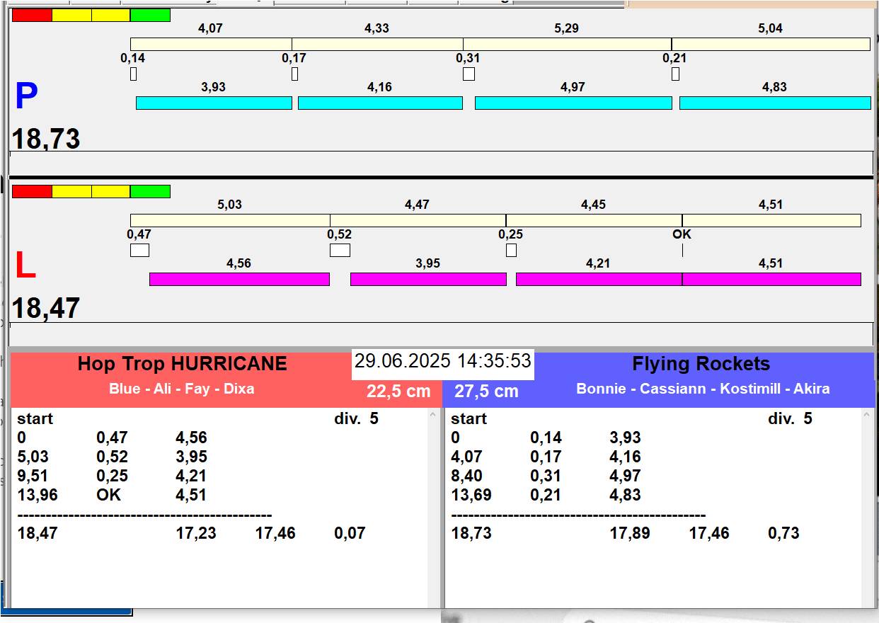Select the magenta 4,56 run bar
Screen dimensions: 879x623
pos(239,279)
